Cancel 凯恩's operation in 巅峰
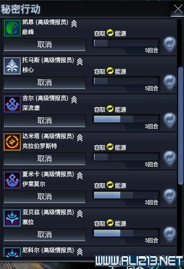This screenshot has height=269, width=184. tap(45, 45)
